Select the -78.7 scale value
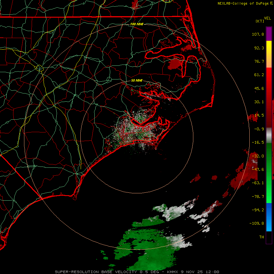 click(x=258, y=197)
